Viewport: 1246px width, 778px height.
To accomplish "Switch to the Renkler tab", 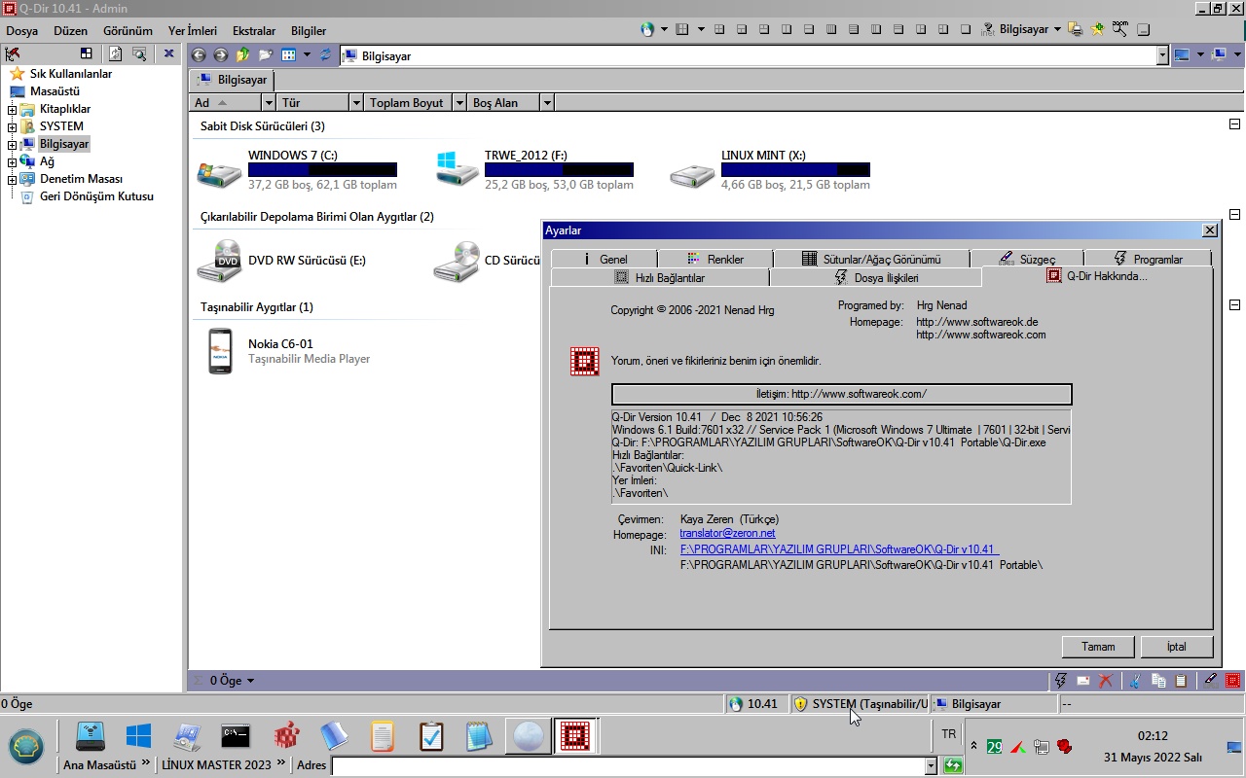I will click(x=715, y=259).
